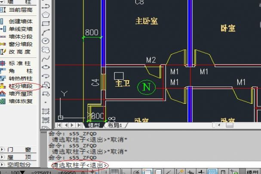This screenshot has width=261, height=174.
Task: Select the 墙体恢复 wall restore tool
Action: (x=20, y=101)
